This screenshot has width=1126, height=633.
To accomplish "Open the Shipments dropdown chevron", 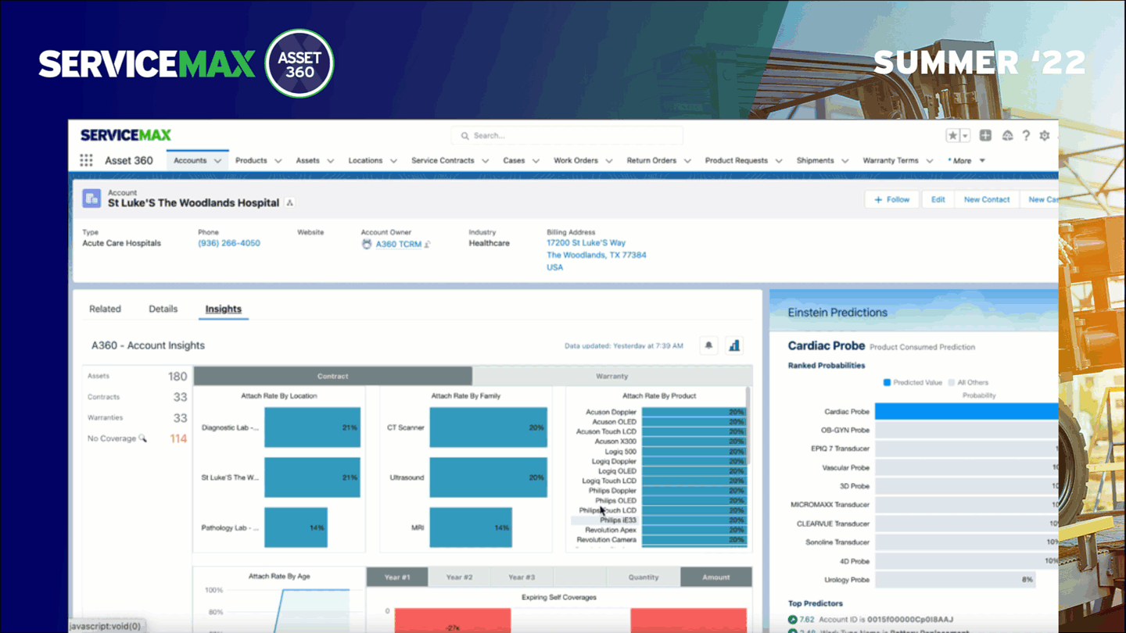I will click(x=847, y=160).
